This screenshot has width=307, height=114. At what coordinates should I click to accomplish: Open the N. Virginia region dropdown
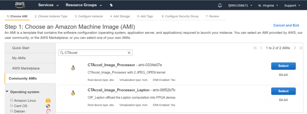click(x=268, y=5)
